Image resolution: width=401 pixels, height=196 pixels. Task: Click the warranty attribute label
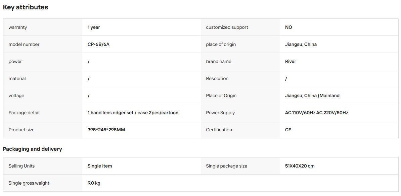pyautogui.click(x=18, y=27)
